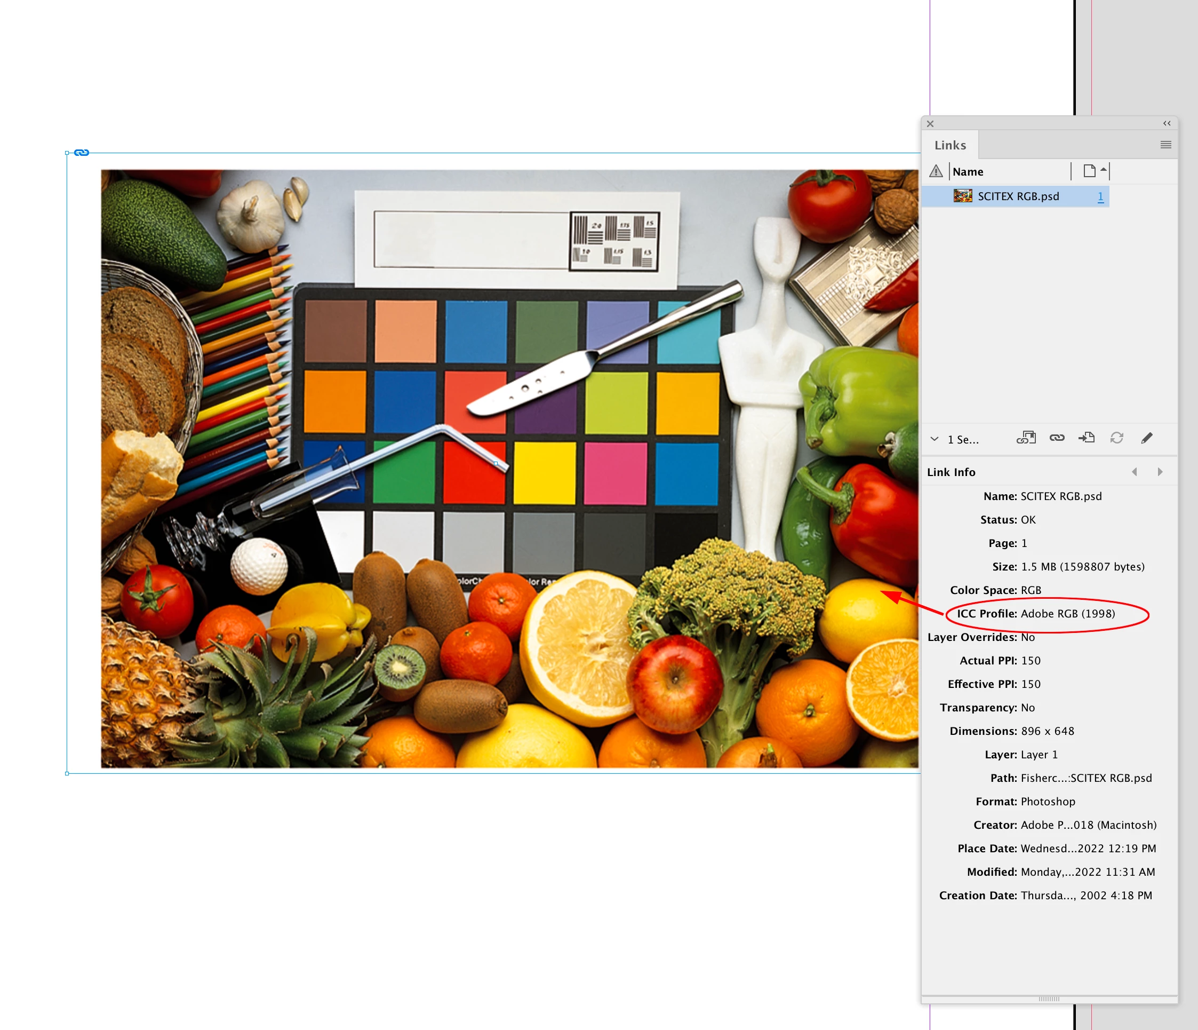Collapse the Link Info section chevron
The image size is (1198, 1030).
click(x=935, y=439)
